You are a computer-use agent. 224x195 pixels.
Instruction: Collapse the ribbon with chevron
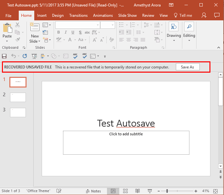click(x=219, y=47)
